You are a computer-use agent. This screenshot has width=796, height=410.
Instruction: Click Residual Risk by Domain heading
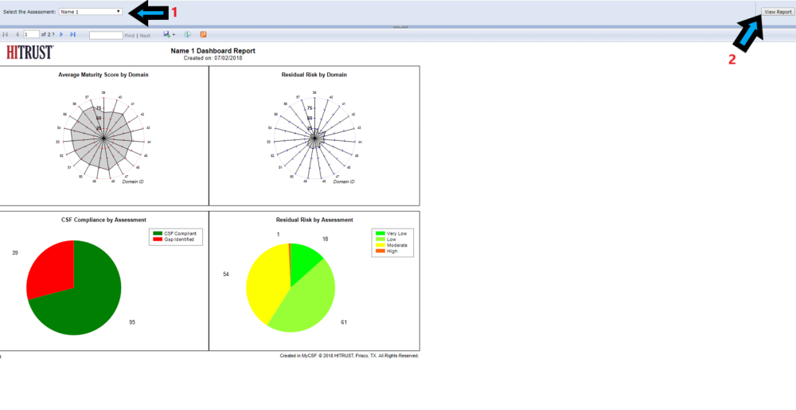[x=314, y=75]
